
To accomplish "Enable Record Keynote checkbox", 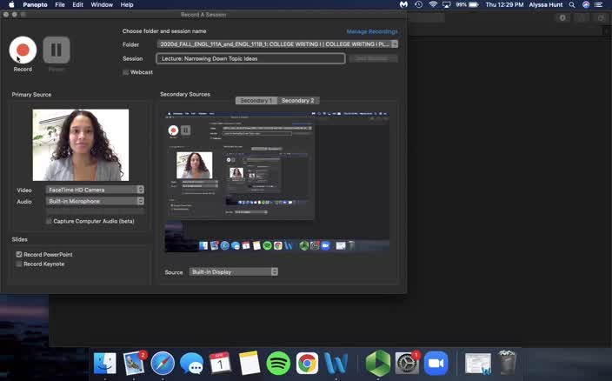I will click(19, 264).
